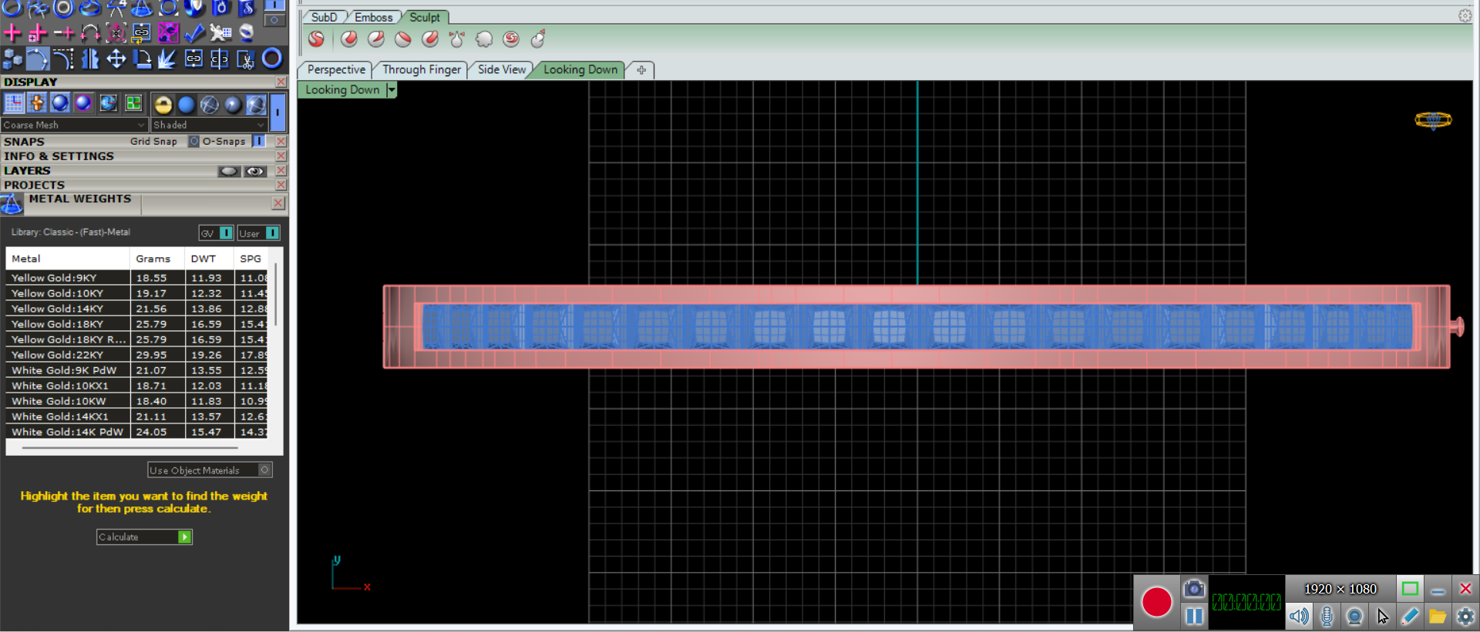Take a screenshot with the camera icon

[1193, 589]
